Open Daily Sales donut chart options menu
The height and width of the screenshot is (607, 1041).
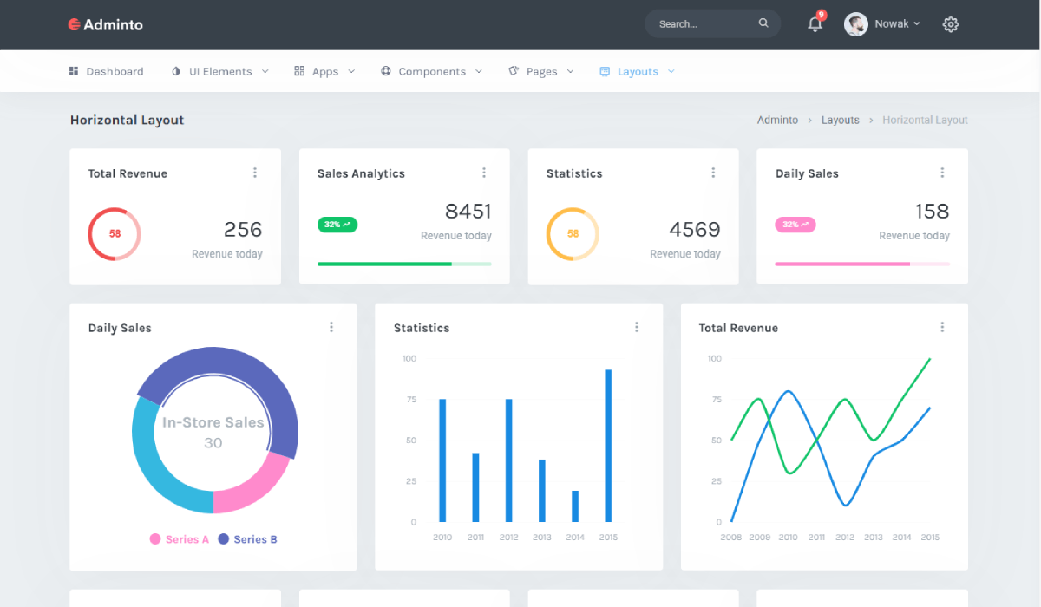pos(331,327)
